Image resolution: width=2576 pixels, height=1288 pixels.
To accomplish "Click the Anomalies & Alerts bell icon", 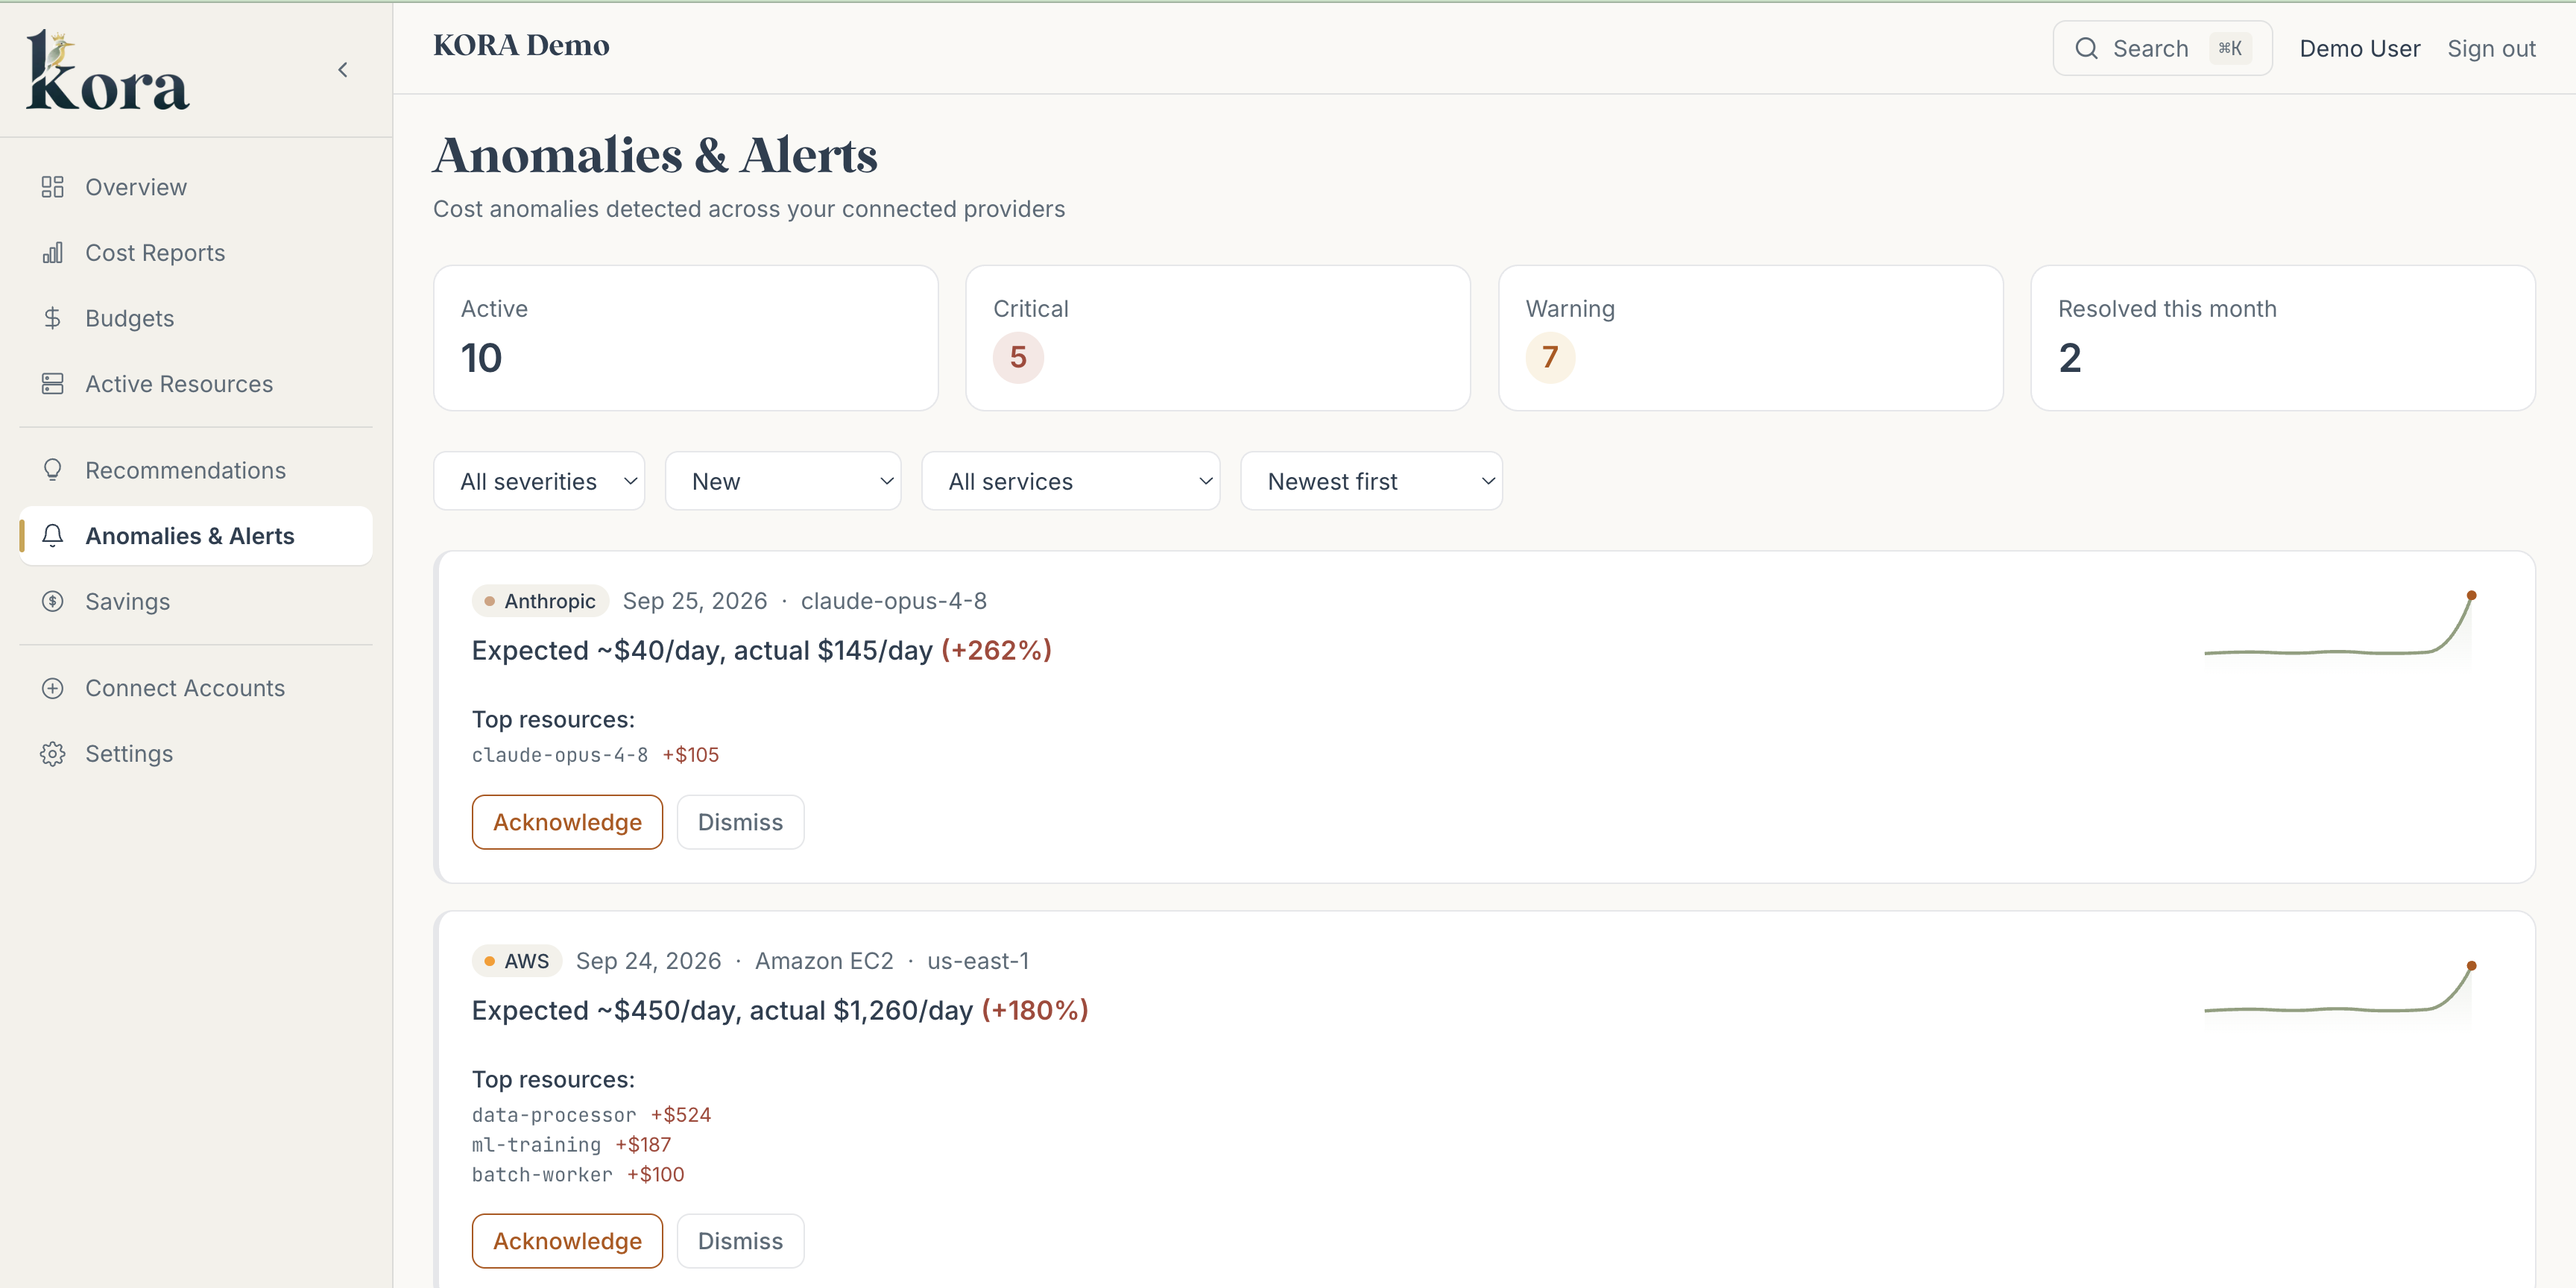I will [53, 536].
